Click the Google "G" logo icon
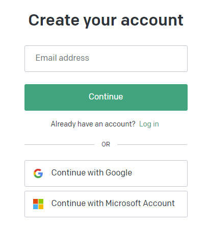Image resolution: width=207 pixels, height=227 pixels. 38,173
